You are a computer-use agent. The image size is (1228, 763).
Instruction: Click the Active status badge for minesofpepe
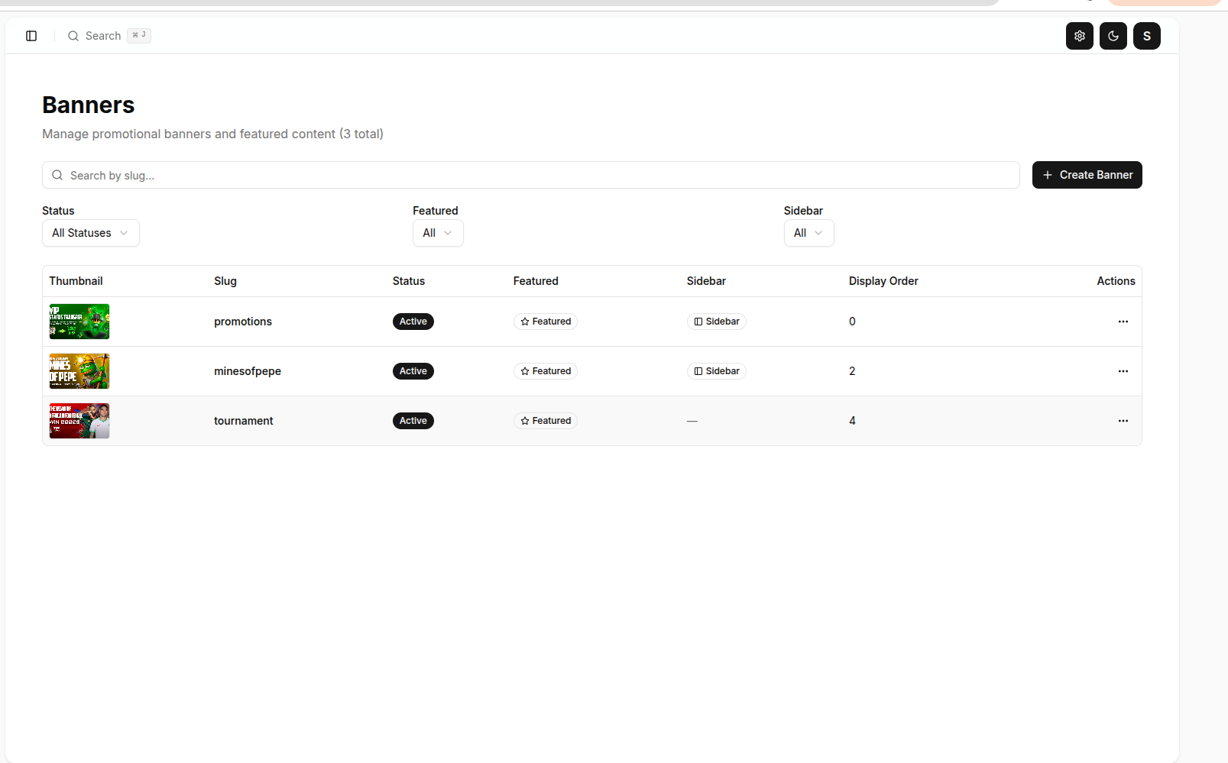[413, 371]
